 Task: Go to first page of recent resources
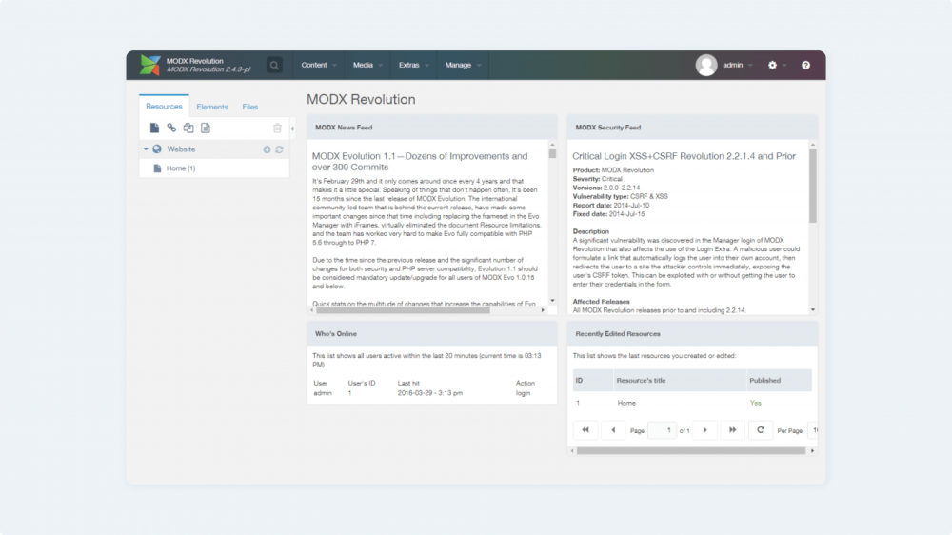pos(585,430)
